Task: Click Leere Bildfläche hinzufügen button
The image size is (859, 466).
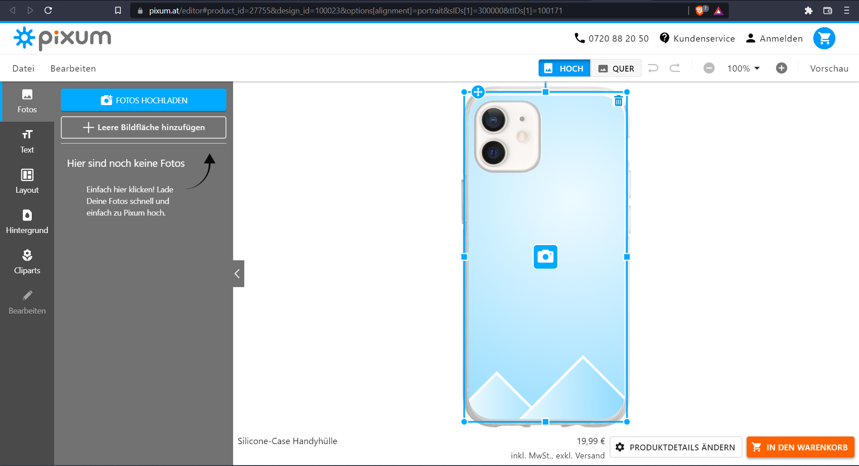Action: pyautogui.click(x=144, y=127)
